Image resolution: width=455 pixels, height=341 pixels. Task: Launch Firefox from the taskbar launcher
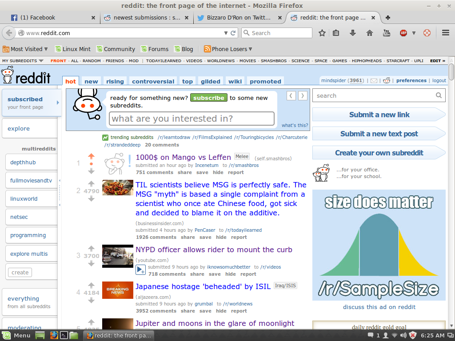(54, 336)
